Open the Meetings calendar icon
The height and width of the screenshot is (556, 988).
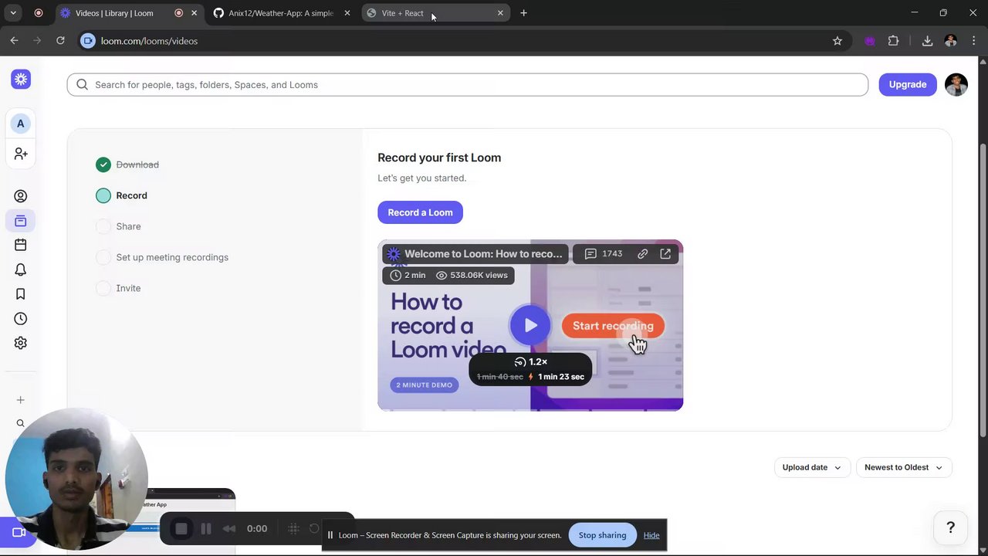coord(21,245)
